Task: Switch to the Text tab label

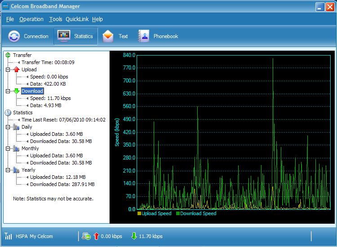Action: tap(123, 36)
